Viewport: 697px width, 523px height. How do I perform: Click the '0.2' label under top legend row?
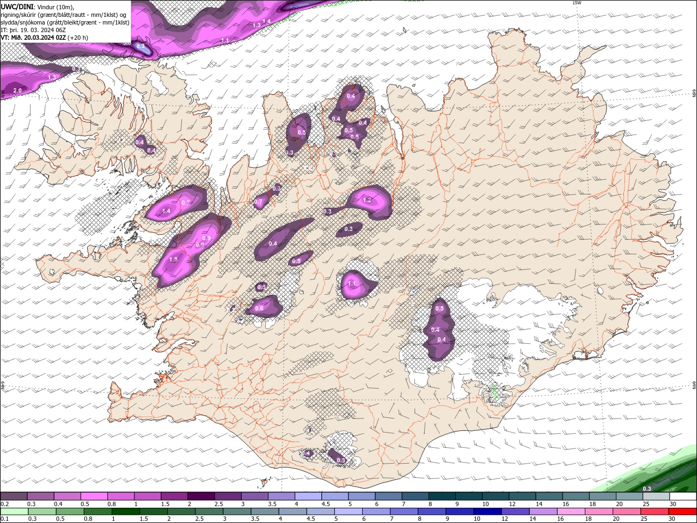4,504
